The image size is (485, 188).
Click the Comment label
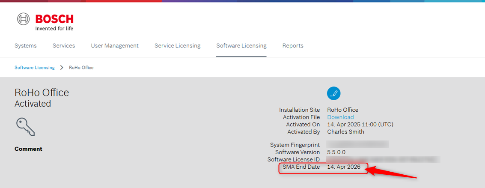coord(28,149)
